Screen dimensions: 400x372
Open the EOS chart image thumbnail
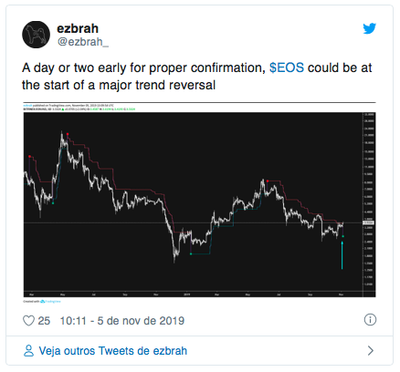199,202
